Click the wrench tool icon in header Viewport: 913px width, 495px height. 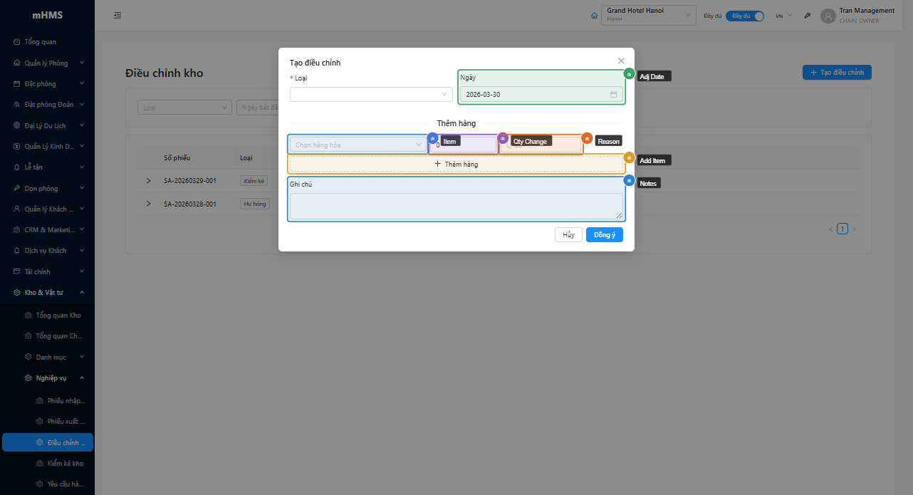[808, 16]
